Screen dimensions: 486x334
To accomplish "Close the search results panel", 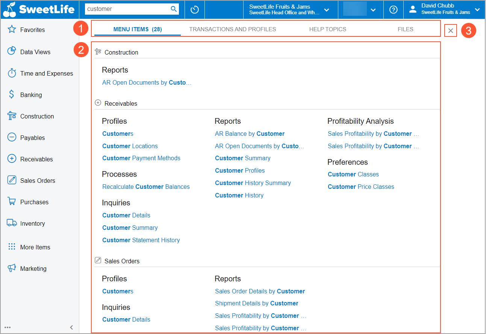I will coord(450,31).
